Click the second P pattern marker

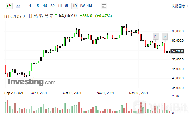[165, 37]
